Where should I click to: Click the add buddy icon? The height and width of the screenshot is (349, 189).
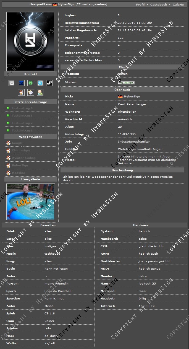point(40,92)
